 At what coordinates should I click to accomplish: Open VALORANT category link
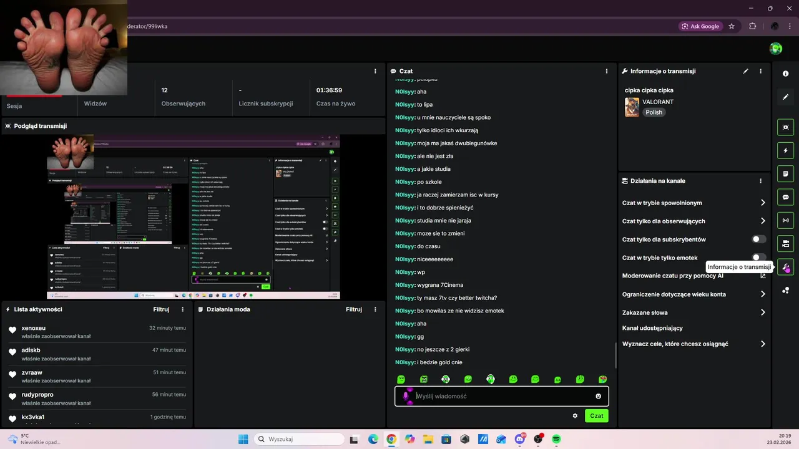pos(658,102)
